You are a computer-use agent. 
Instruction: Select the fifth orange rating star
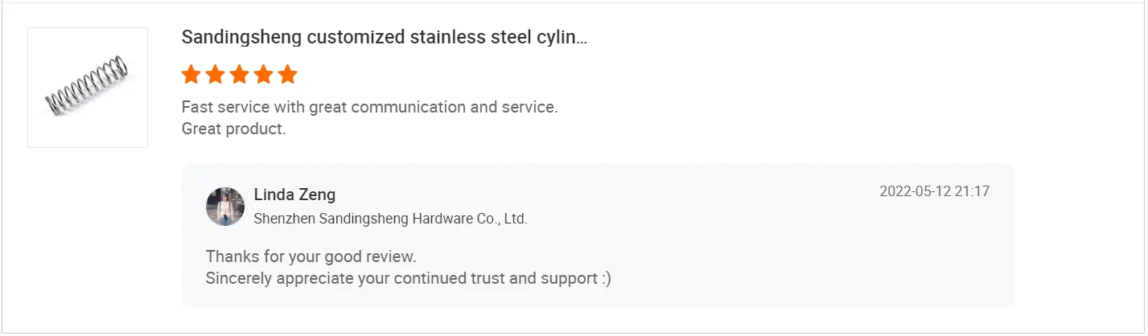[287, 75]
